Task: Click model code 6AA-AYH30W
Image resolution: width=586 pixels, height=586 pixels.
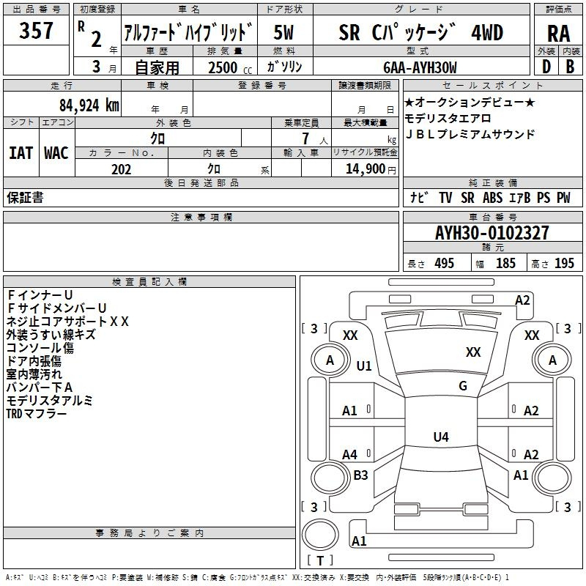Action: coord(420,67)
